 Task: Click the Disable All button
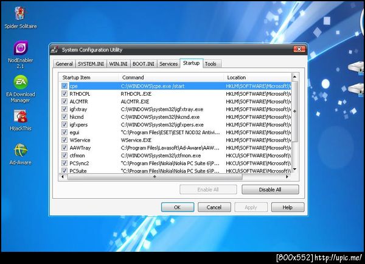coord(270,190)
